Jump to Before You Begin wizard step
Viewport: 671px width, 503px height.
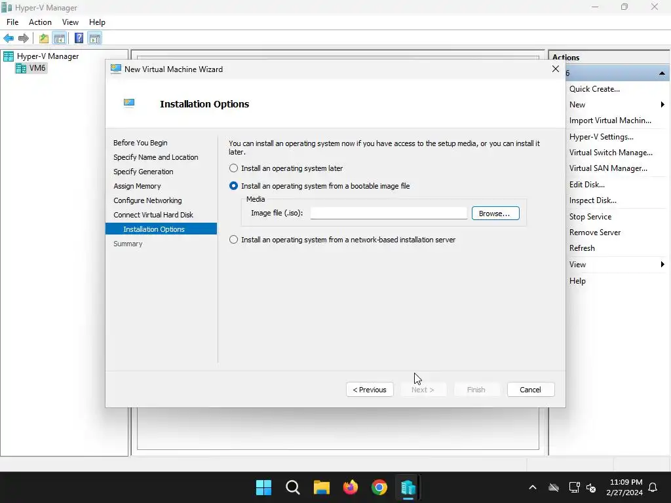coord(140,143)
